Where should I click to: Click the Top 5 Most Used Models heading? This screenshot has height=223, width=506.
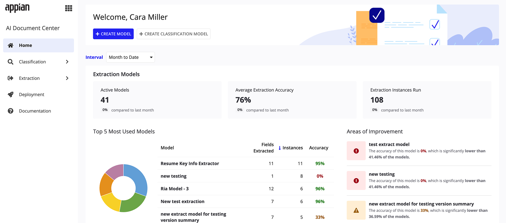124,132
